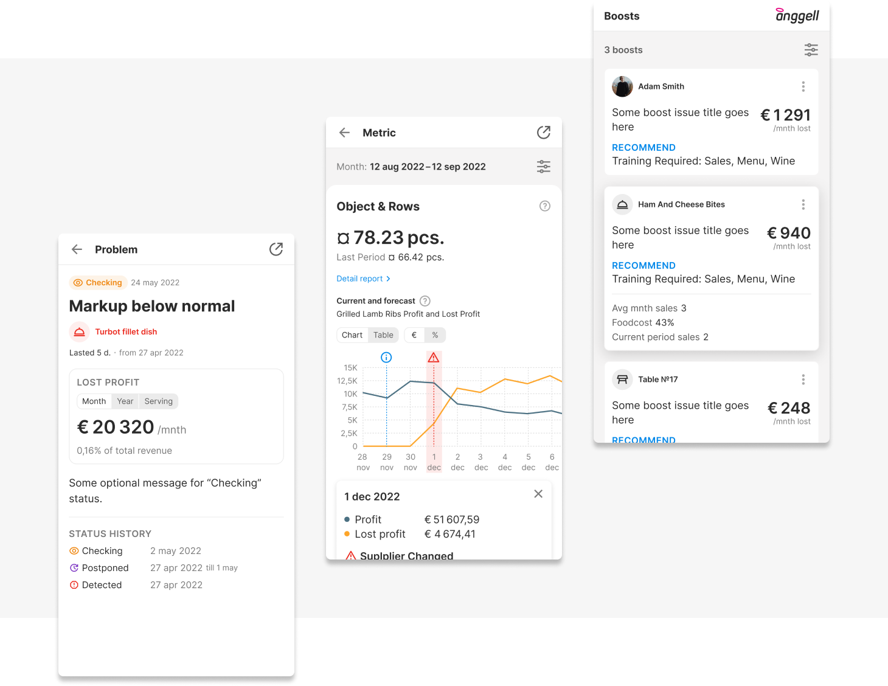The height and width of the screenshot is (686, 888).
Task: Click the Profit legend dot
Action: point(347,519)
